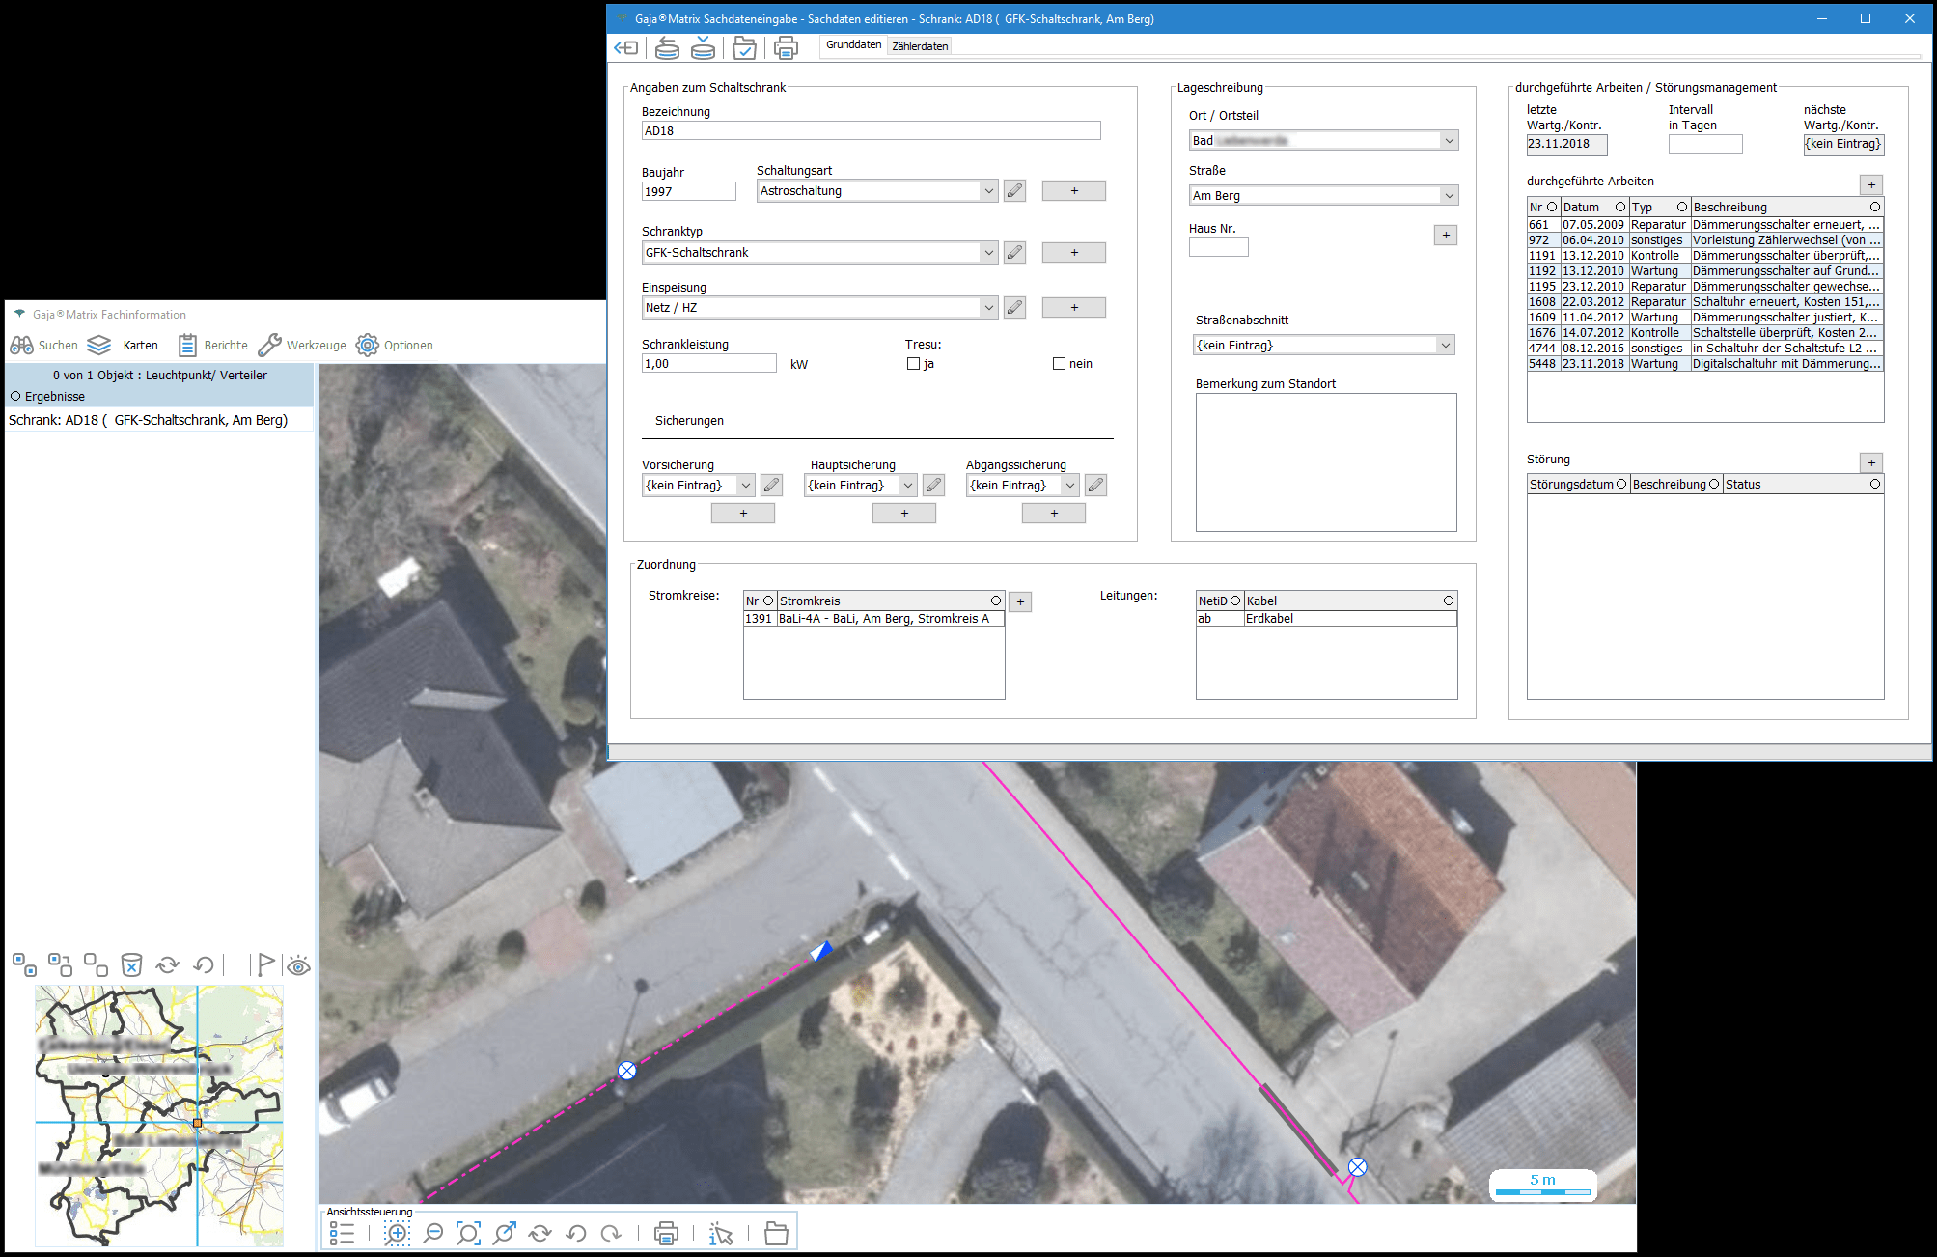Open the Straße dropdown showing Am Berg
The height and width of the screenshot is (1257, 1937).
1448,196
